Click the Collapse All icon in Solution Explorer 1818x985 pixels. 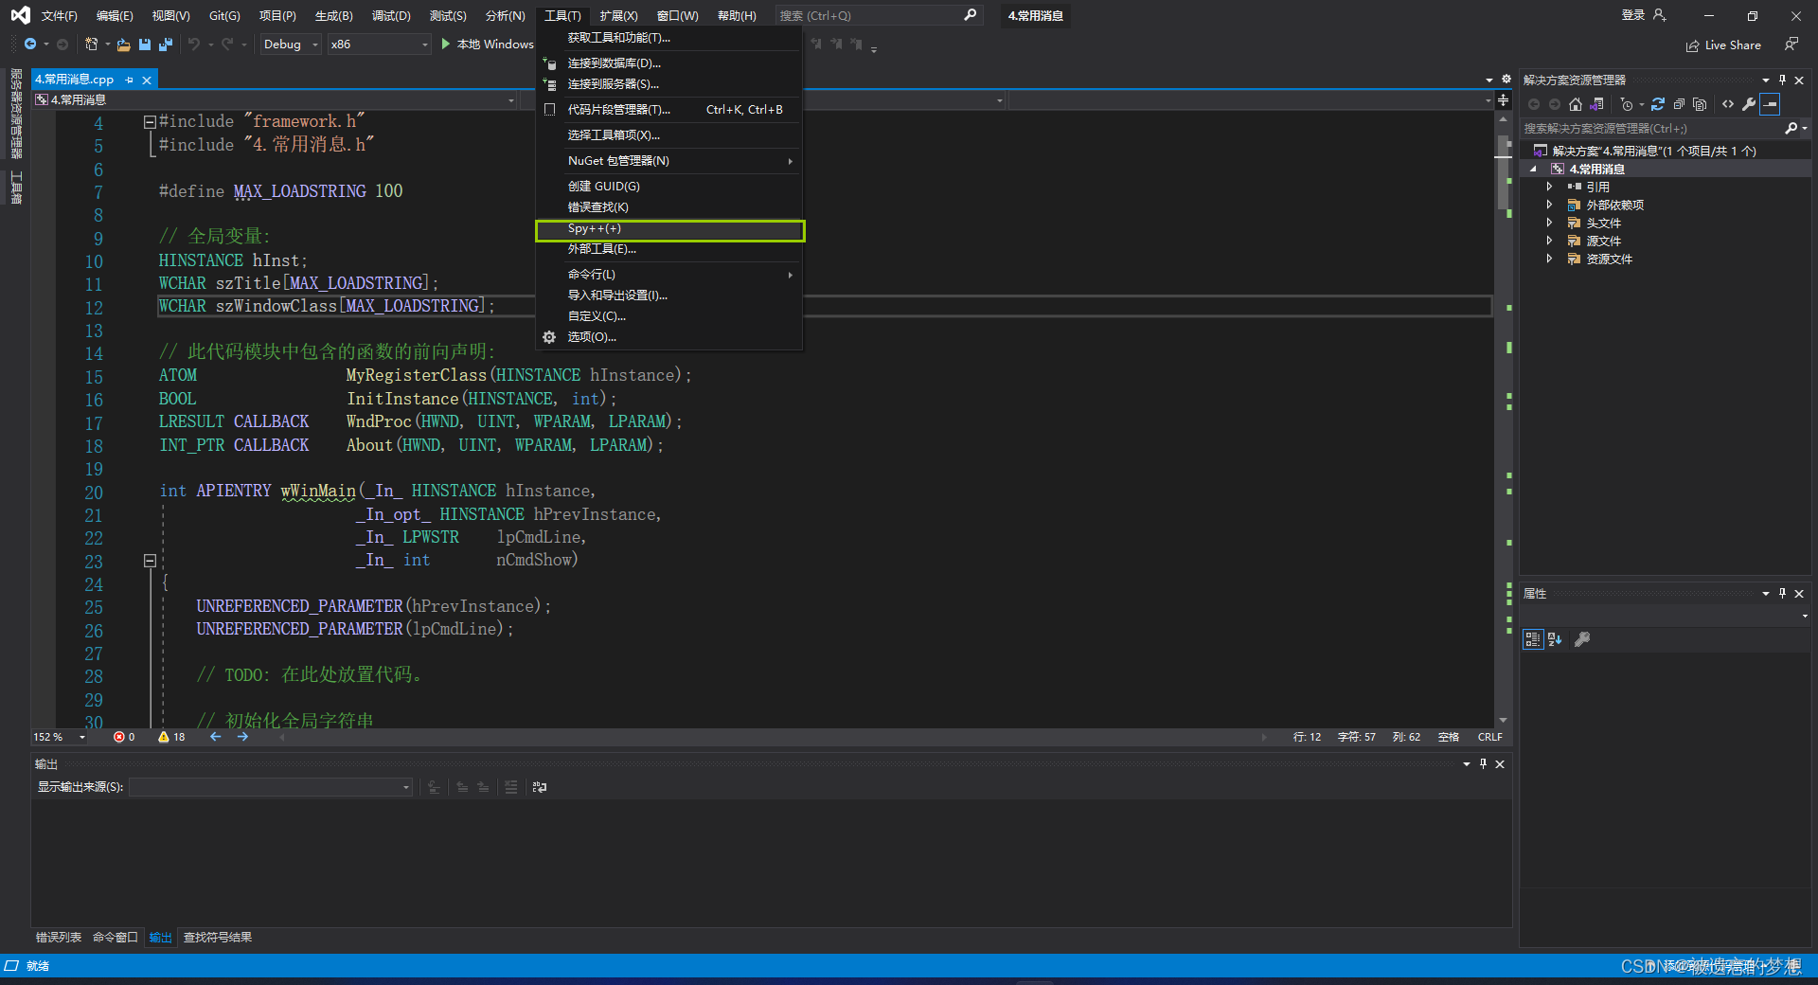(1679, 104)
